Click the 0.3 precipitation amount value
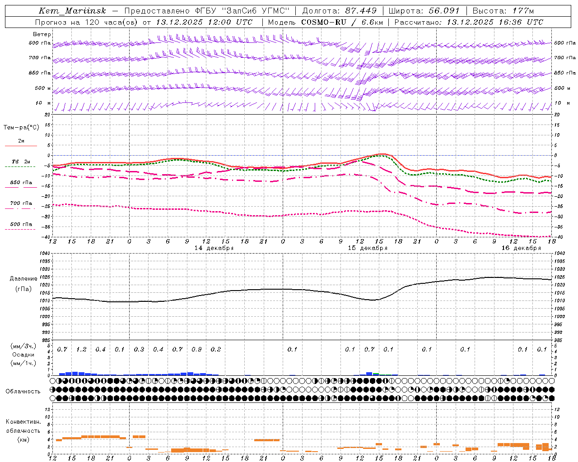Image resolution: width=578 pixels, height=462 pixels. tap(139, 349)
